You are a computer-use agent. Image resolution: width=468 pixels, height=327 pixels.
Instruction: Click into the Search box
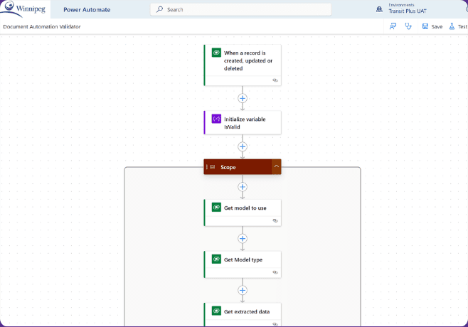click(x=240, y=9)
